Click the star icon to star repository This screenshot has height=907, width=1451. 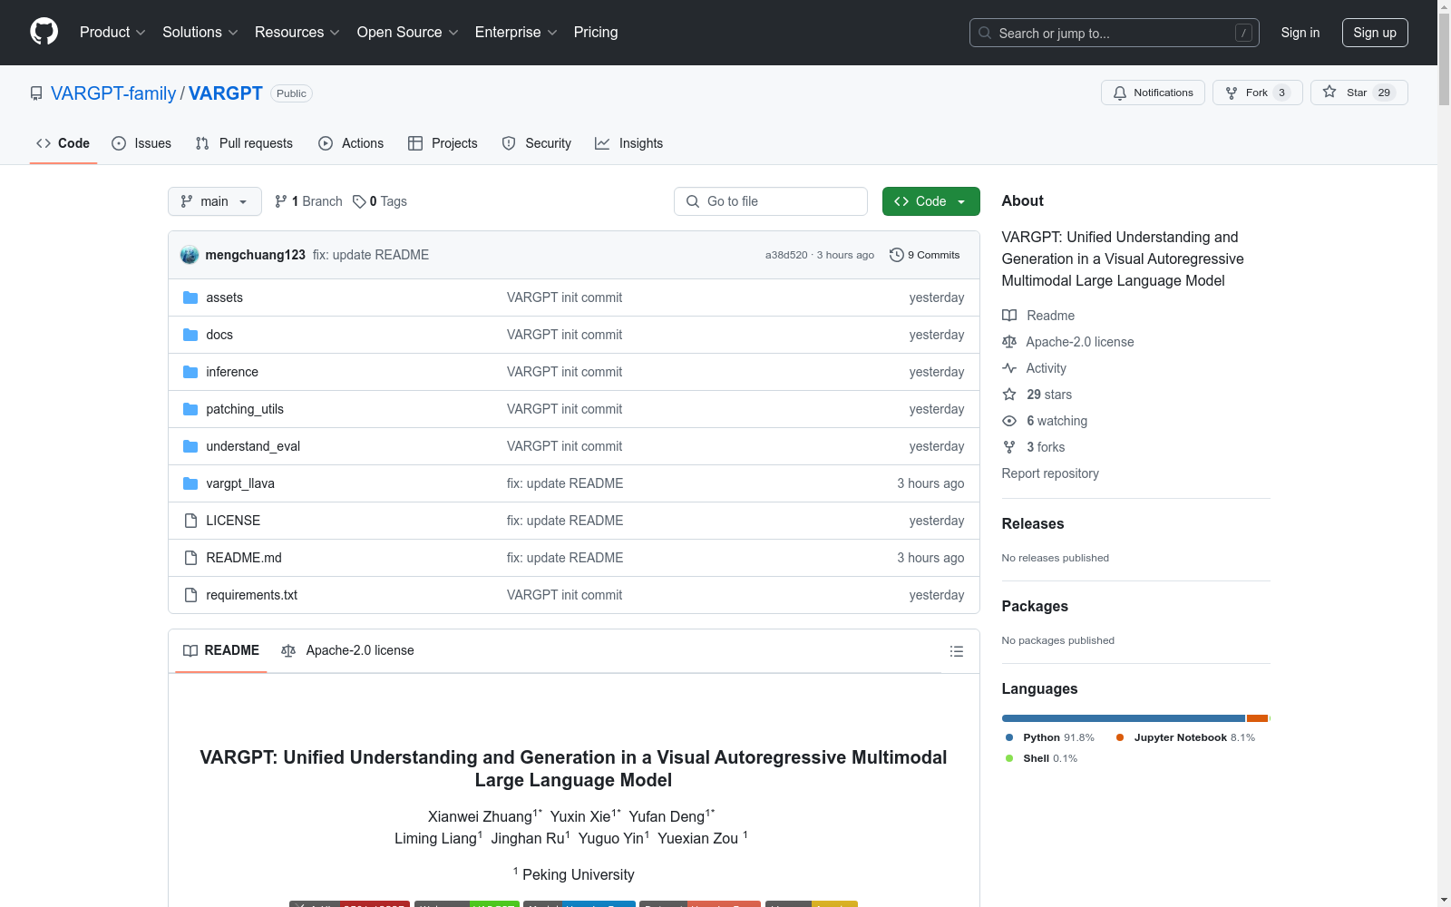coord(1329,92)
